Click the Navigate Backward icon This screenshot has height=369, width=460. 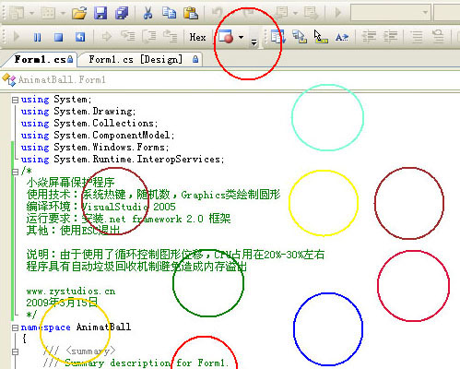point(282,13)
